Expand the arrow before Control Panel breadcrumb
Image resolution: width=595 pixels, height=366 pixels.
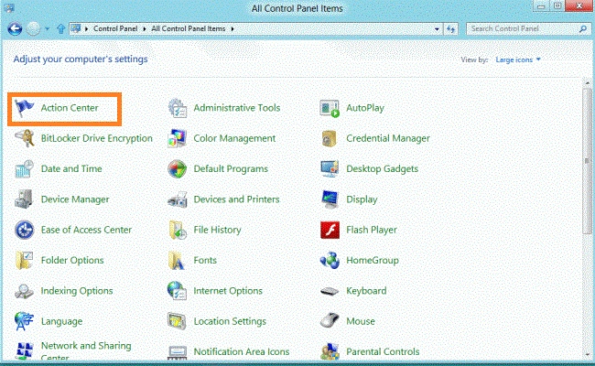pyautogui.click(x=87, y=29)
